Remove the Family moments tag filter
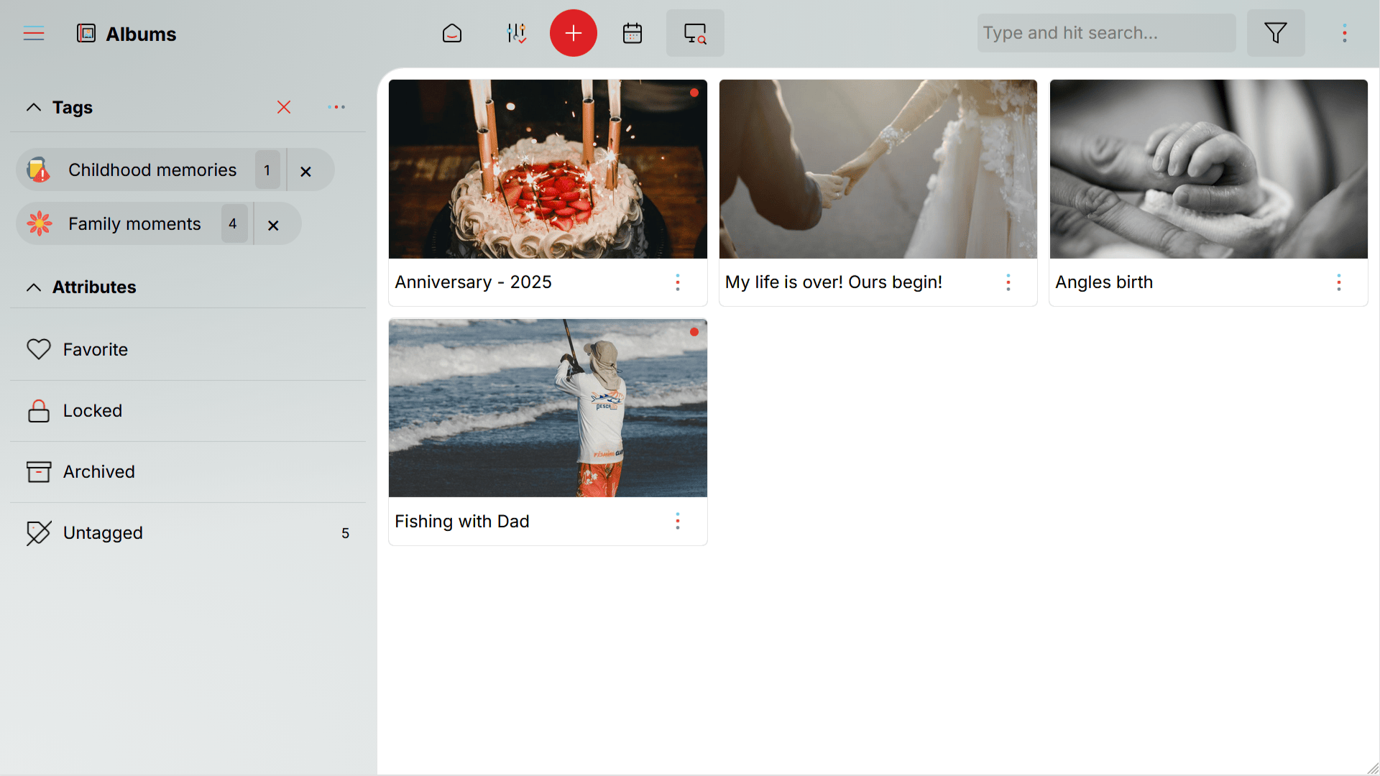Viewport: 1380px width, 776px height. pos(273,225)
